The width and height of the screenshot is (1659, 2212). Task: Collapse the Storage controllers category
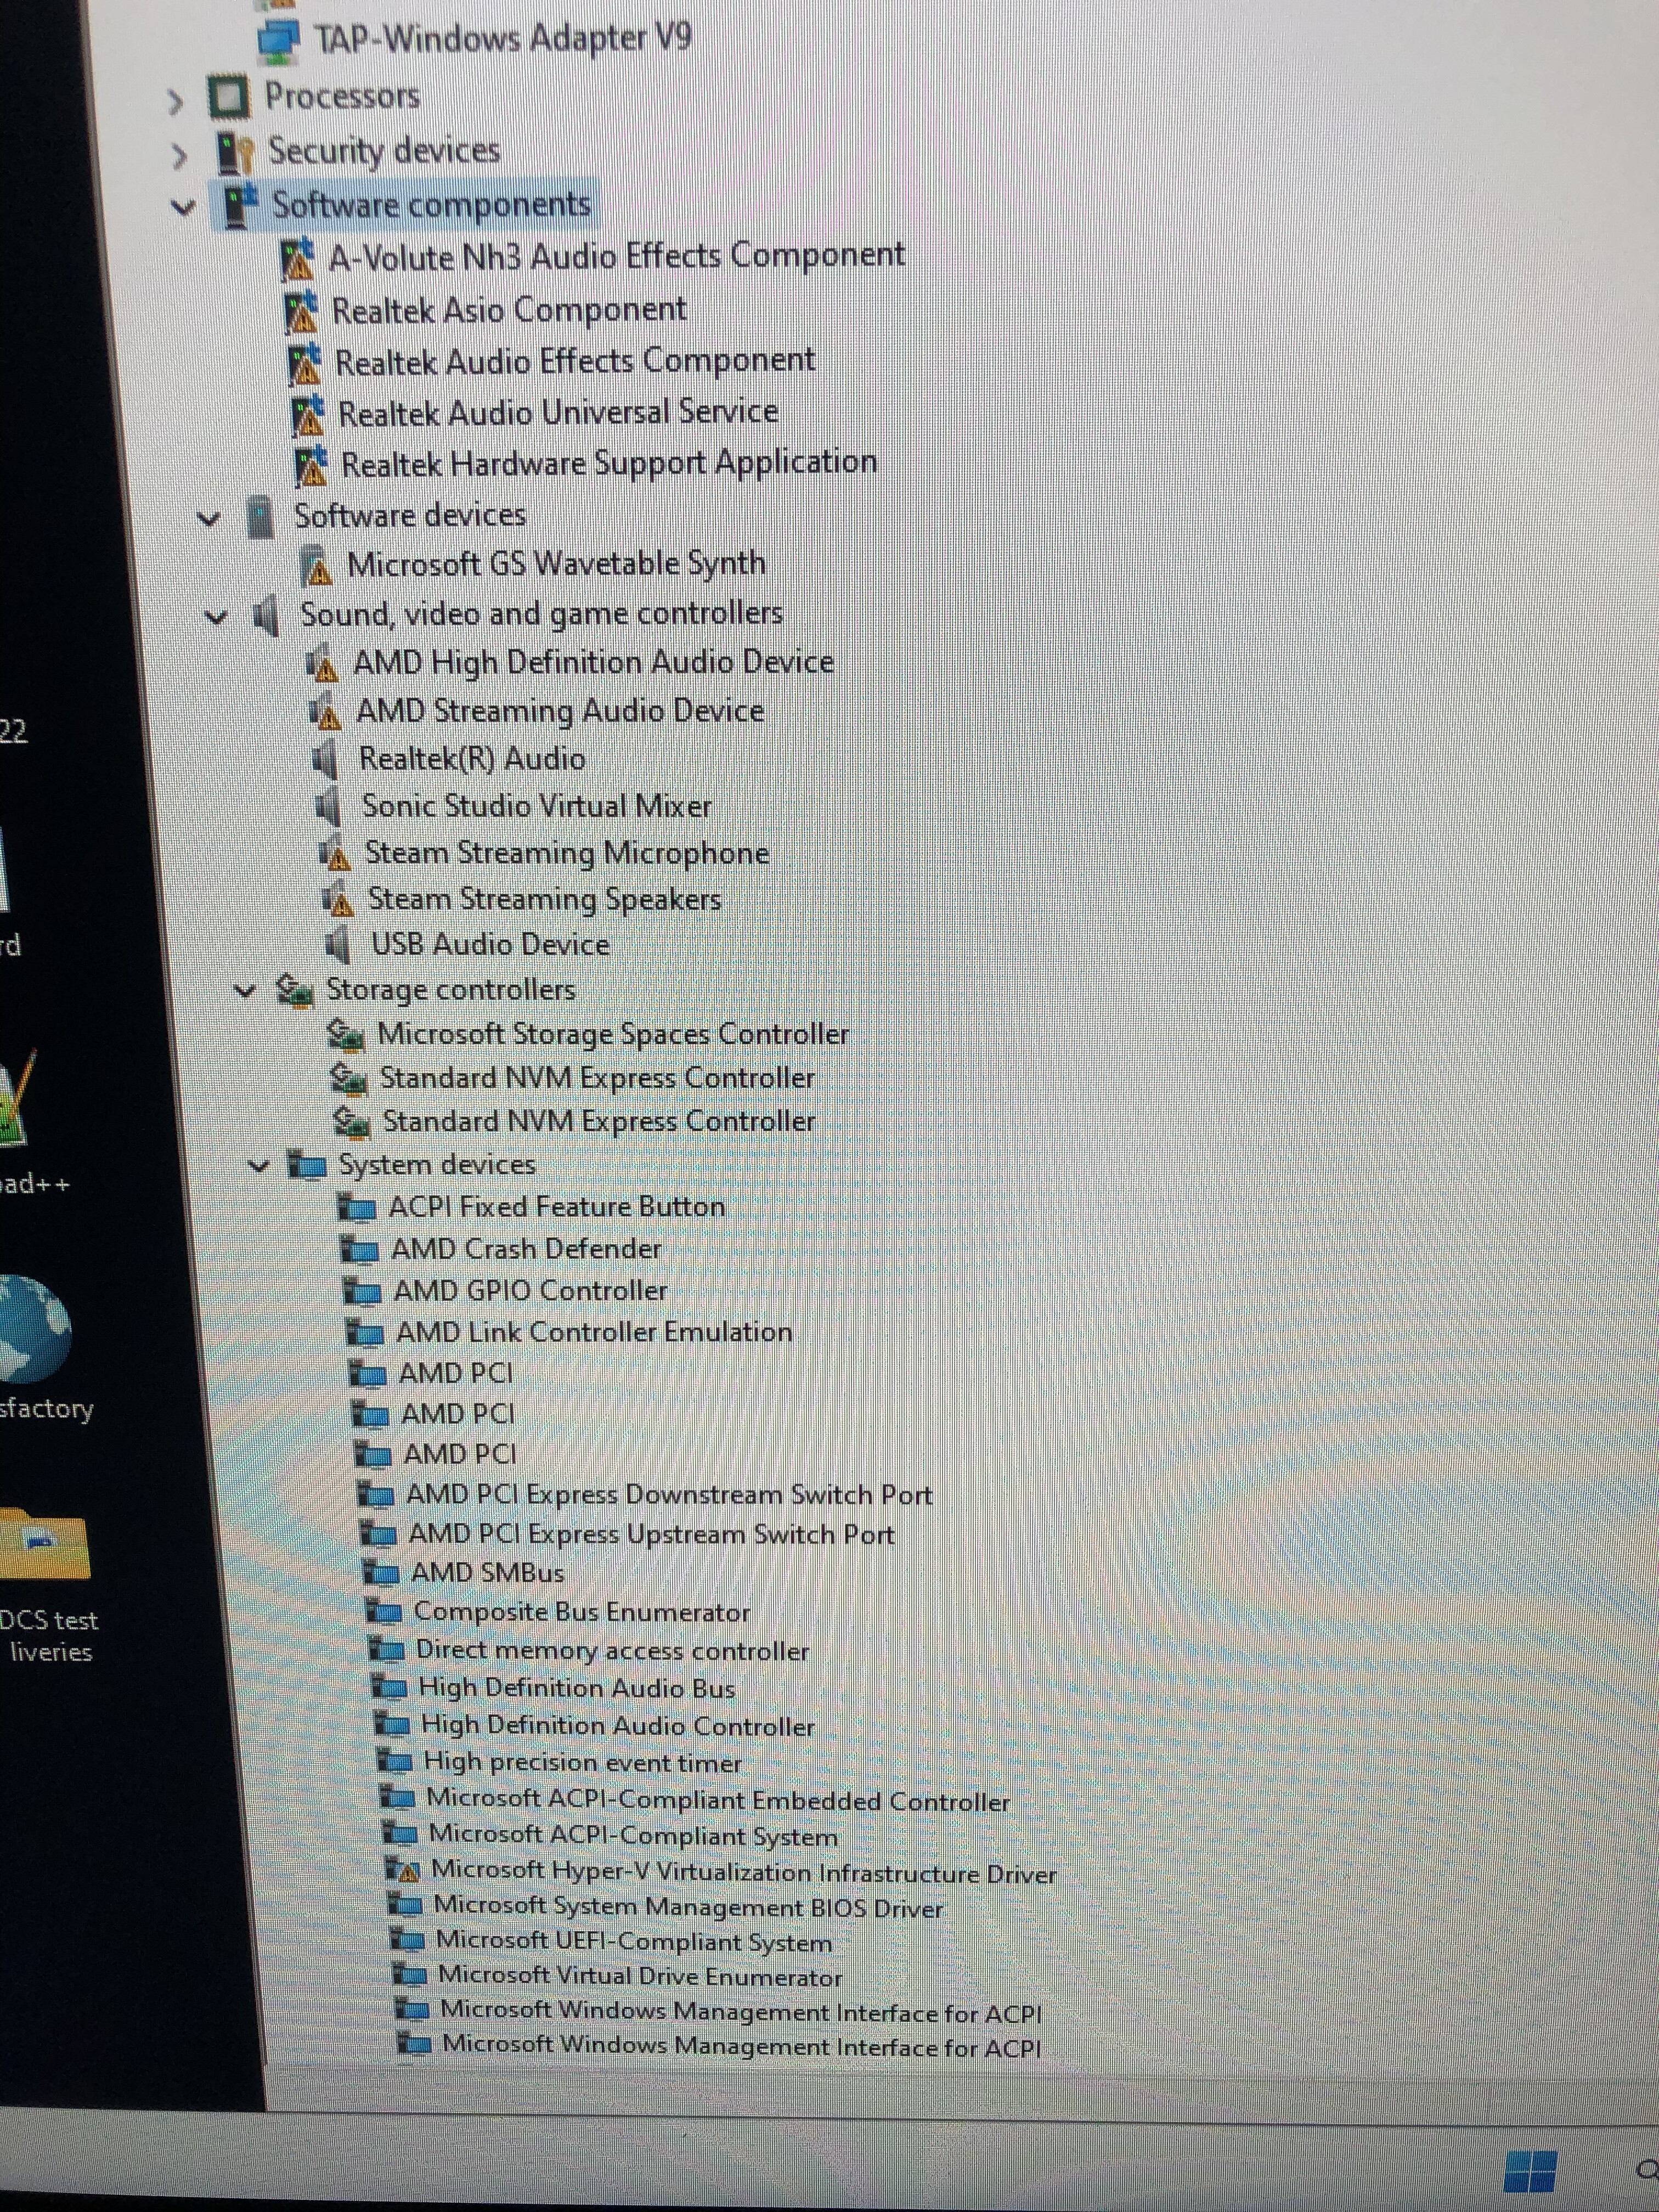pyautogui.click(x=245, y=991)
